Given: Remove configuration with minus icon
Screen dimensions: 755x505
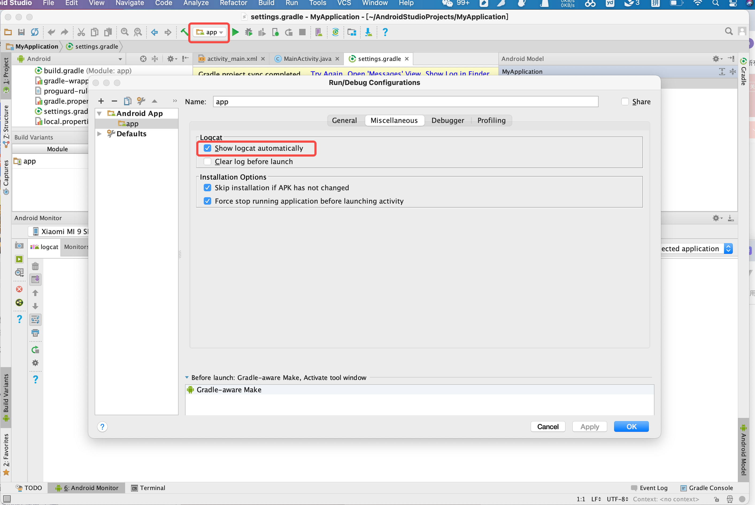Looking at the screenshot, I should (114, 101).
